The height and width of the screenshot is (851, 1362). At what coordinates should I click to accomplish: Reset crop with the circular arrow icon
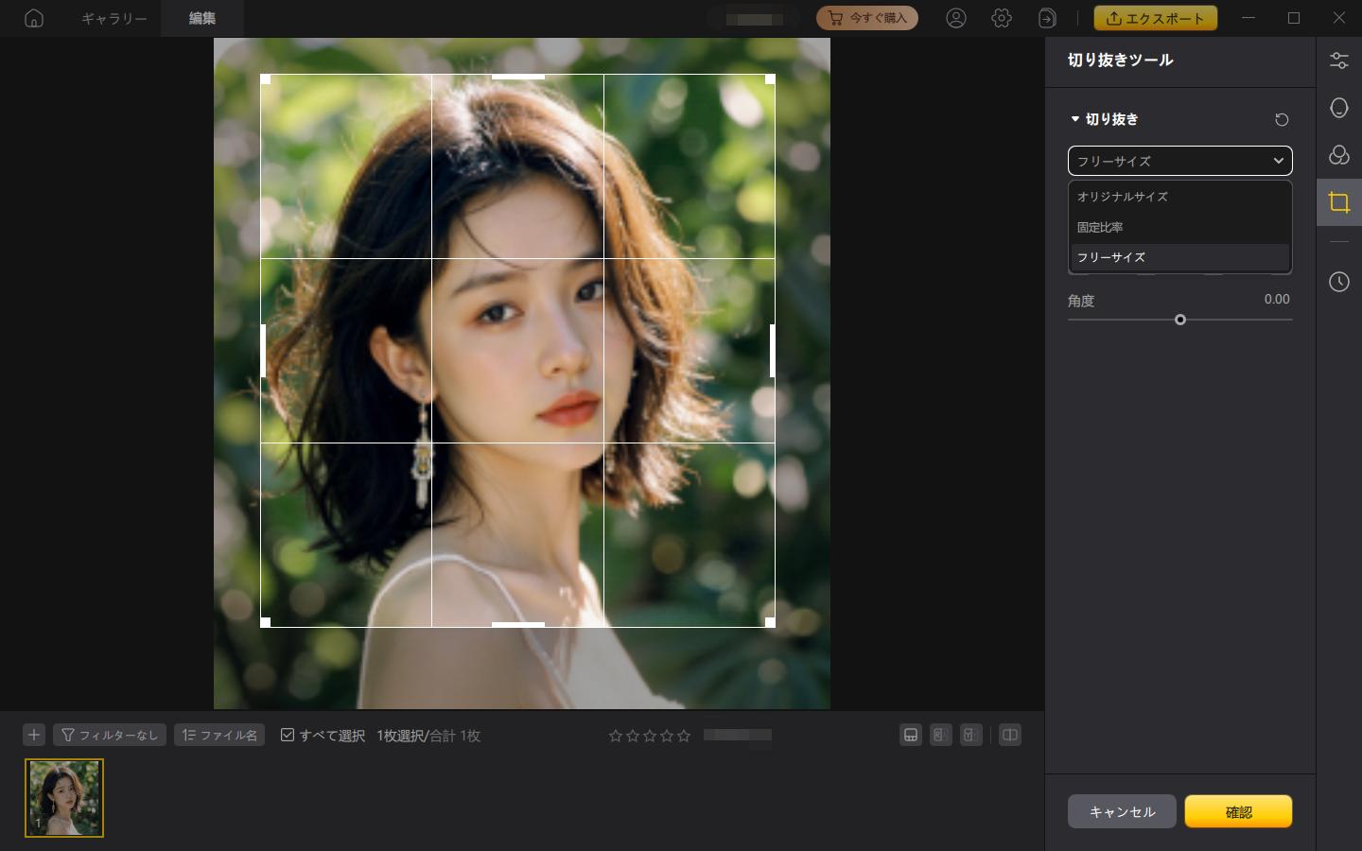click(1282, 120)
